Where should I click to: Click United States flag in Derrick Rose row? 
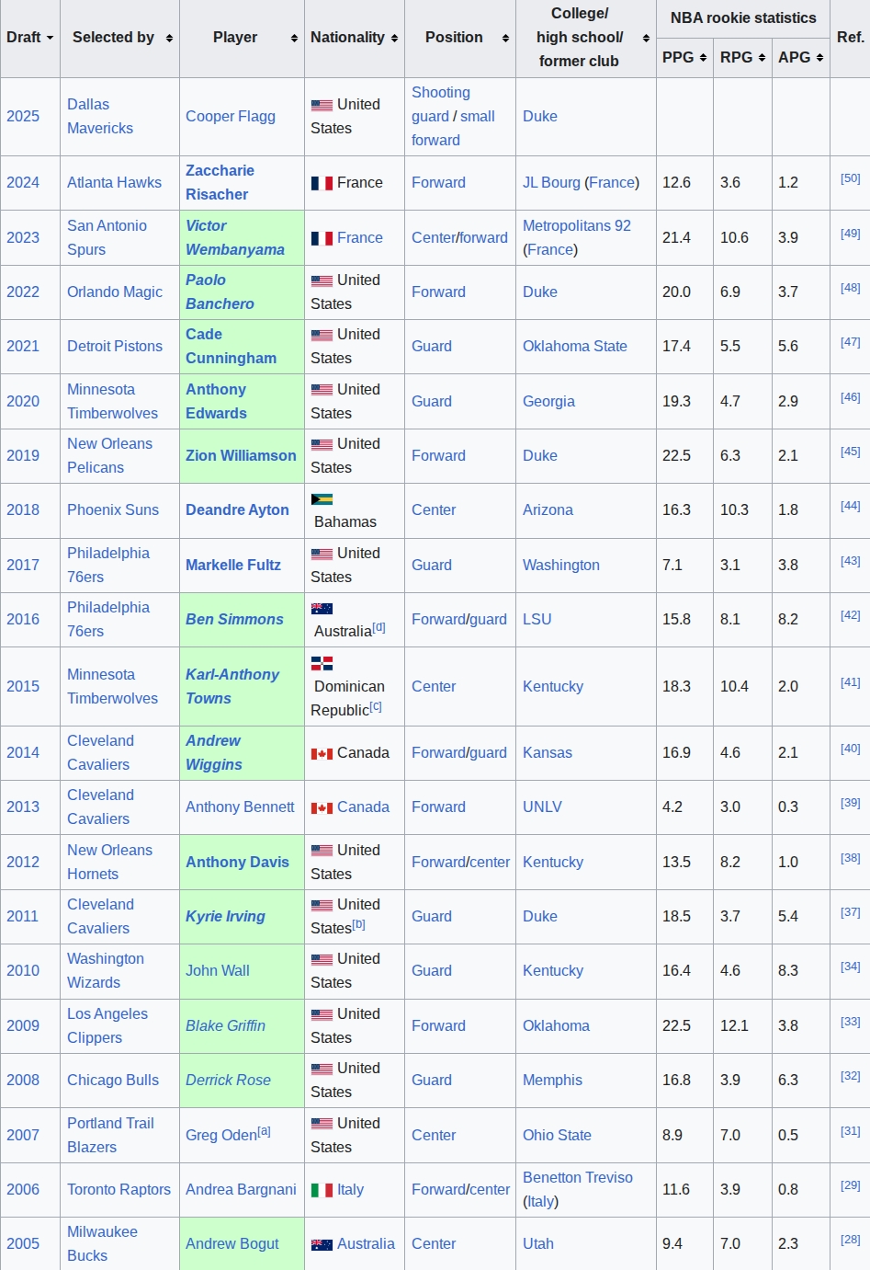pyautogui.click(x=322, y=1069)
